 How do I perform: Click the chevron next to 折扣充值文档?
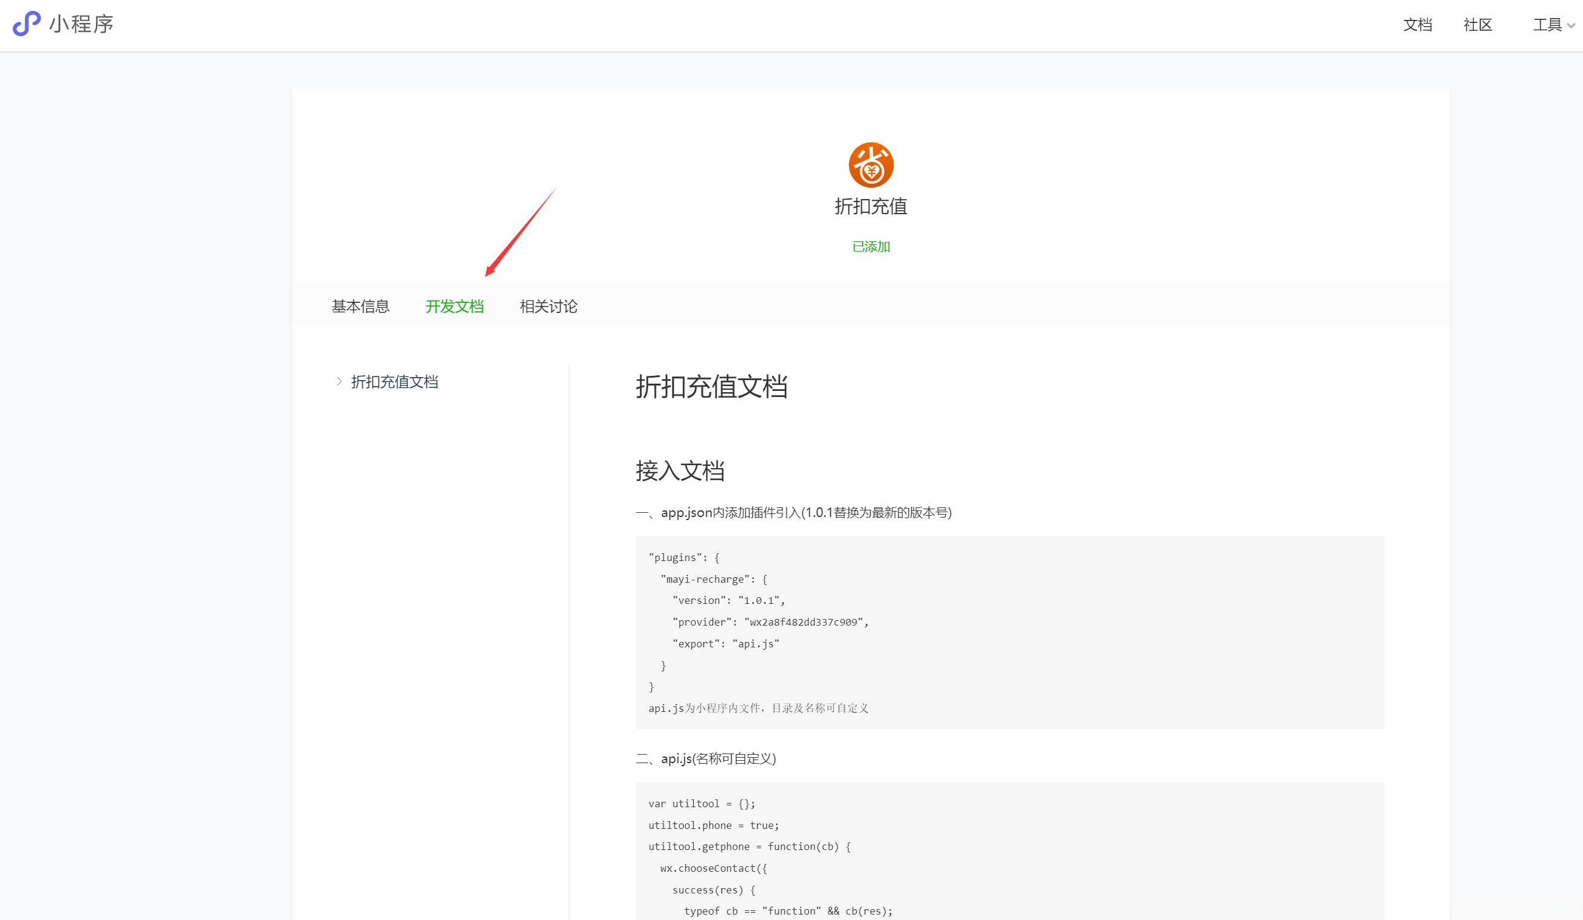coord(339,382)
